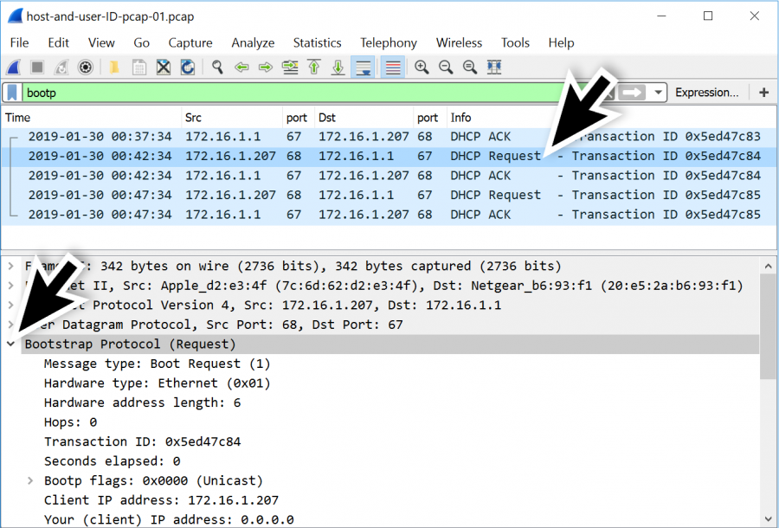The image size is (779, 528).
Task: Open the Telephony menu
Action: coord(389,42)
